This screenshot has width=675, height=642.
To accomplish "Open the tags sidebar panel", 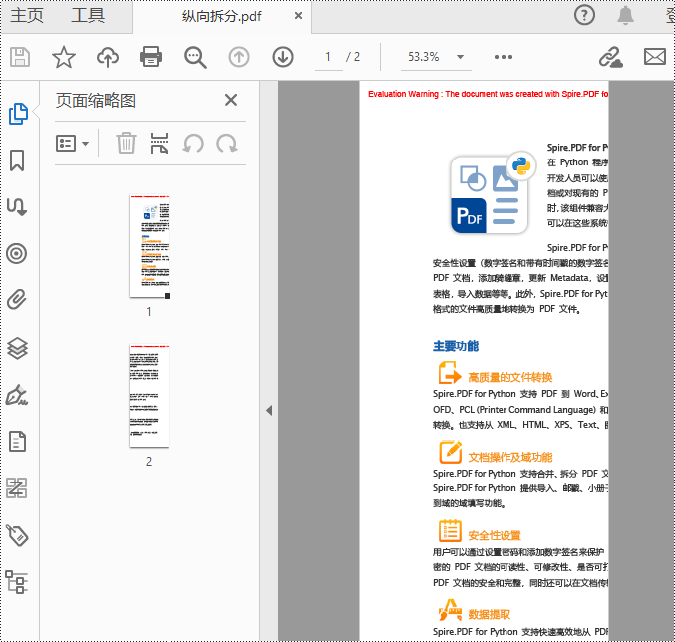I will 17,535.
